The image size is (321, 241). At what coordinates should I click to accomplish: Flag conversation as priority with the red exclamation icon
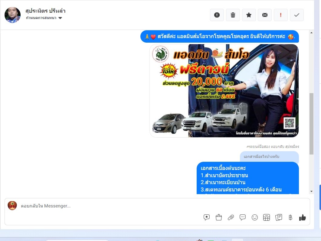click(281, 15)
